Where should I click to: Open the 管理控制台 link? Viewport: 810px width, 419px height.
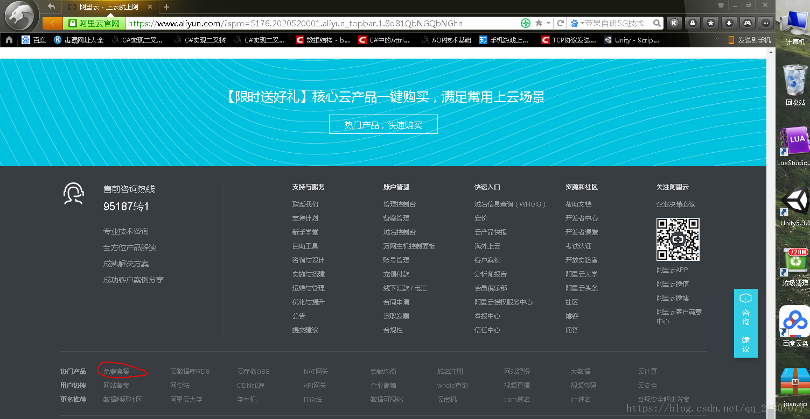tap(400, 204)
